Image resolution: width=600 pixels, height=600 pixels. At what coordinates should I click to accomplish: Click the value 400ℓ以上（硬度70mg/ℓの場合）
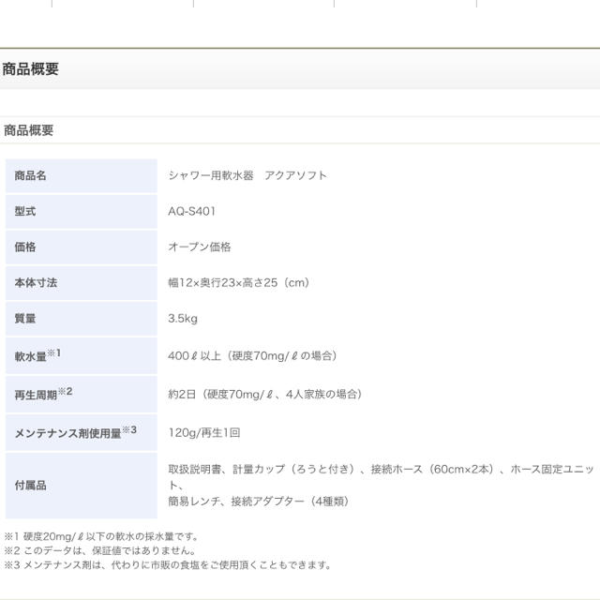[x=253, y=356]
